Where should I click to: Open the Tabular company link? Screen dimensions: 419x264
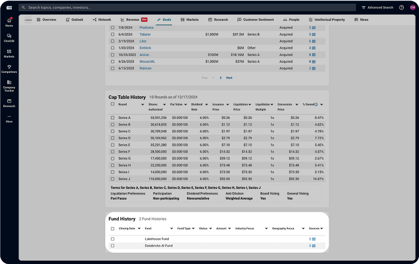(x=130, y=34)
